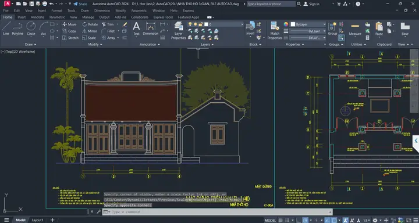Screen dimensions: 419x223
Task: Click the Save icon in quick access toolbar
Action: coord(31,3)
